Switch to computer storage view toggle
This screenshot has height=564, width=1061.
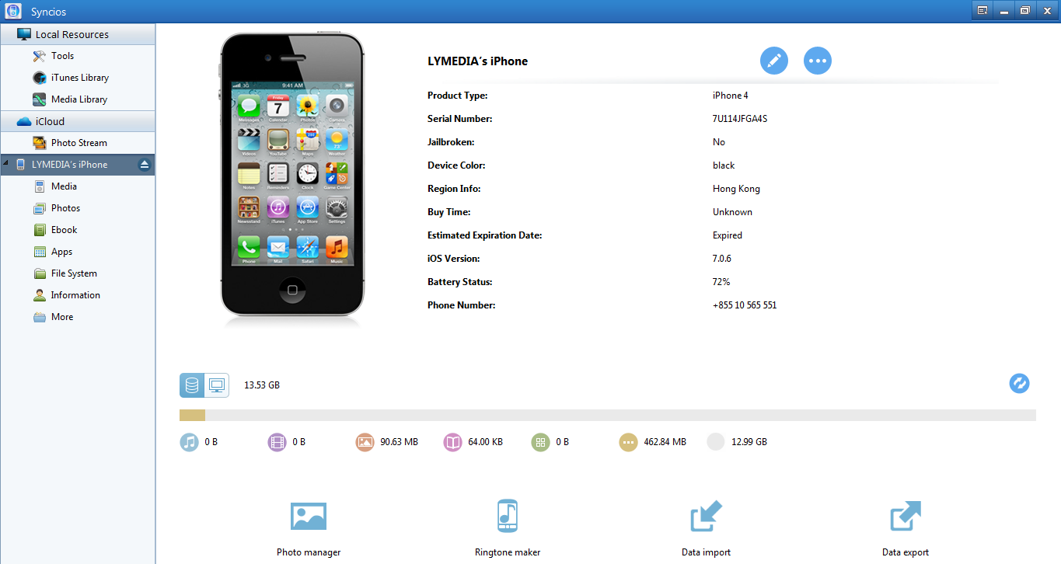[217, 385]
